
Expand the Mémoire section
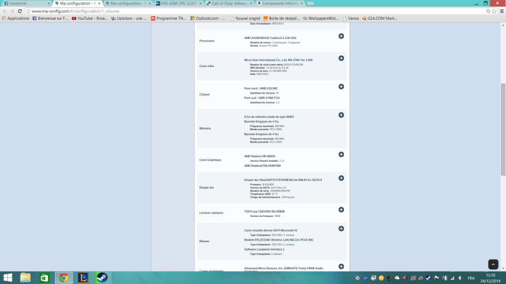(x=341, y=115)
